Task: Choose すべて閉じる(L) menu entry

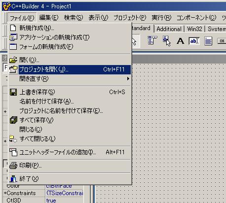Action: click(x=70, y=139)
